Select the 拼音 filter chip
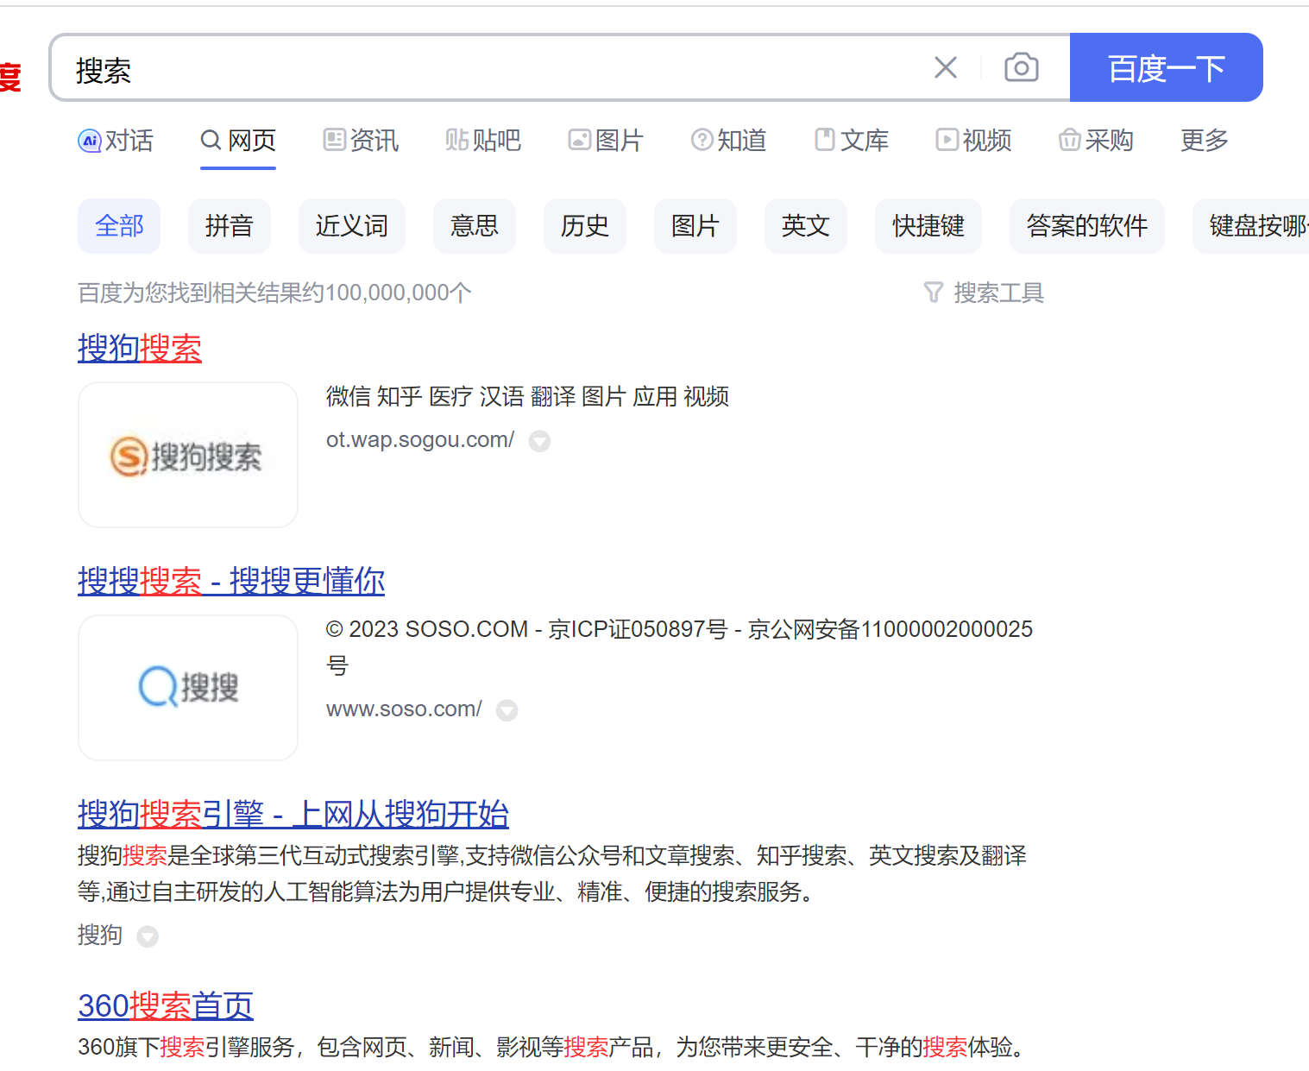The height and width of the screenshot is (1071, 1309). coord(230,226)
